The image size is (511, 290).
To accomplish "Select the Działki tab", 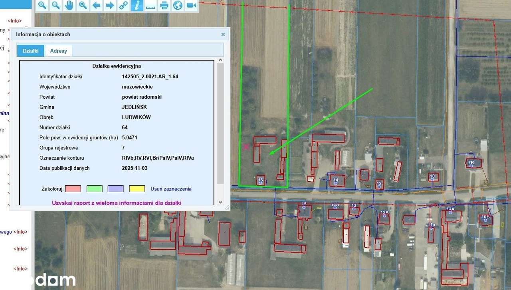I will click(30, 51).
